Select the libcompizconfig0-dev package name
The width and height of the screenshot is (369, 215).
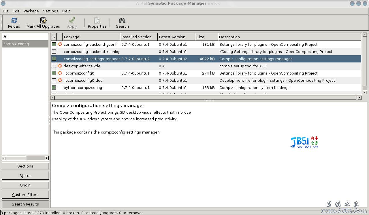pos(83,80)
